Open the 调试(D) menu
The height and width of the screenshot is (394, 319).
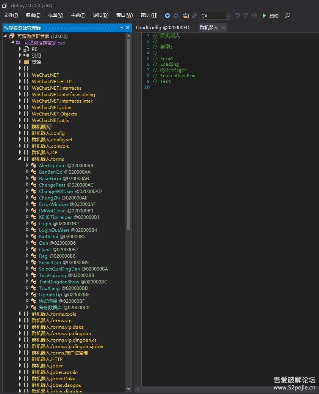pyautogui.click(x=101, y=15)
